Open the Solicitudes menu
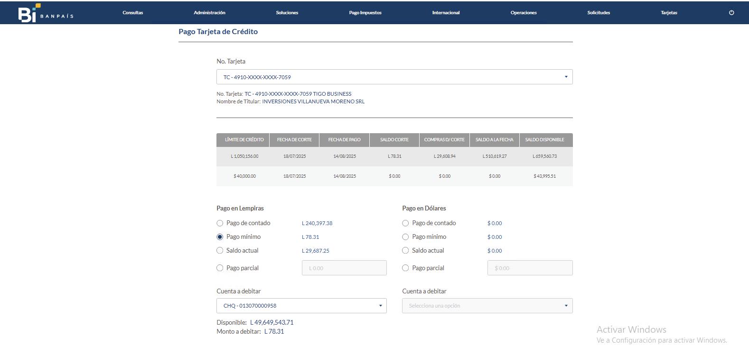Viewport: 749px width, 355px height. [599, 13]
